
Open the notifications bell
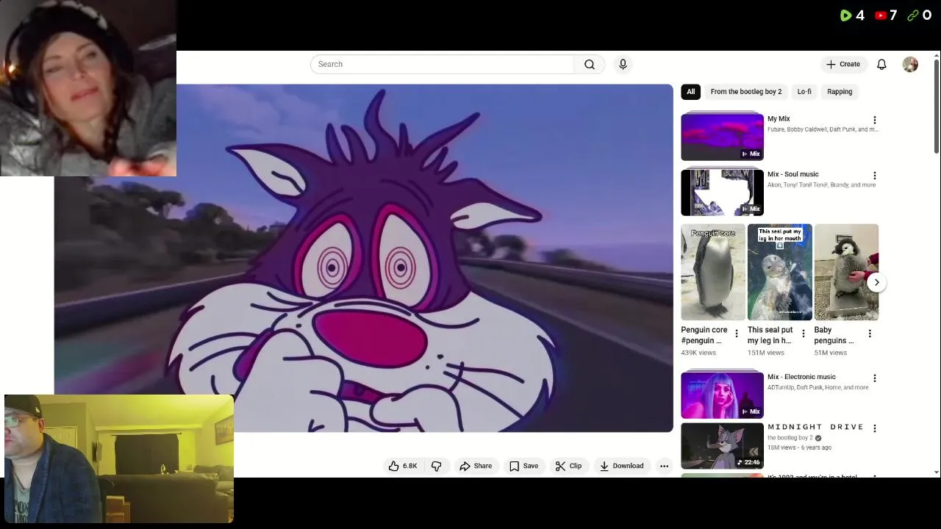click(x=881, y=65)
